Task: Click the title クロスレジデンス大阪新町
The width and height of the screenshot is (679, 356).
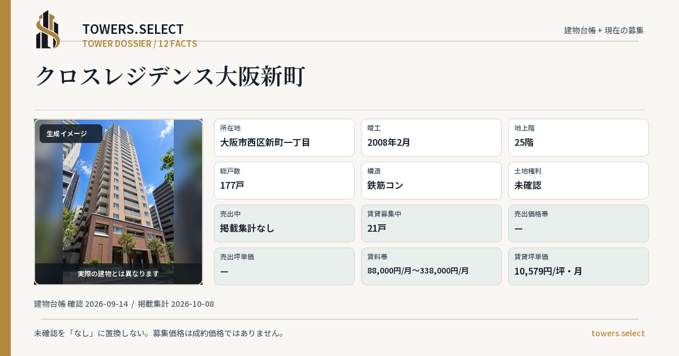Action: tap(170, 76)
